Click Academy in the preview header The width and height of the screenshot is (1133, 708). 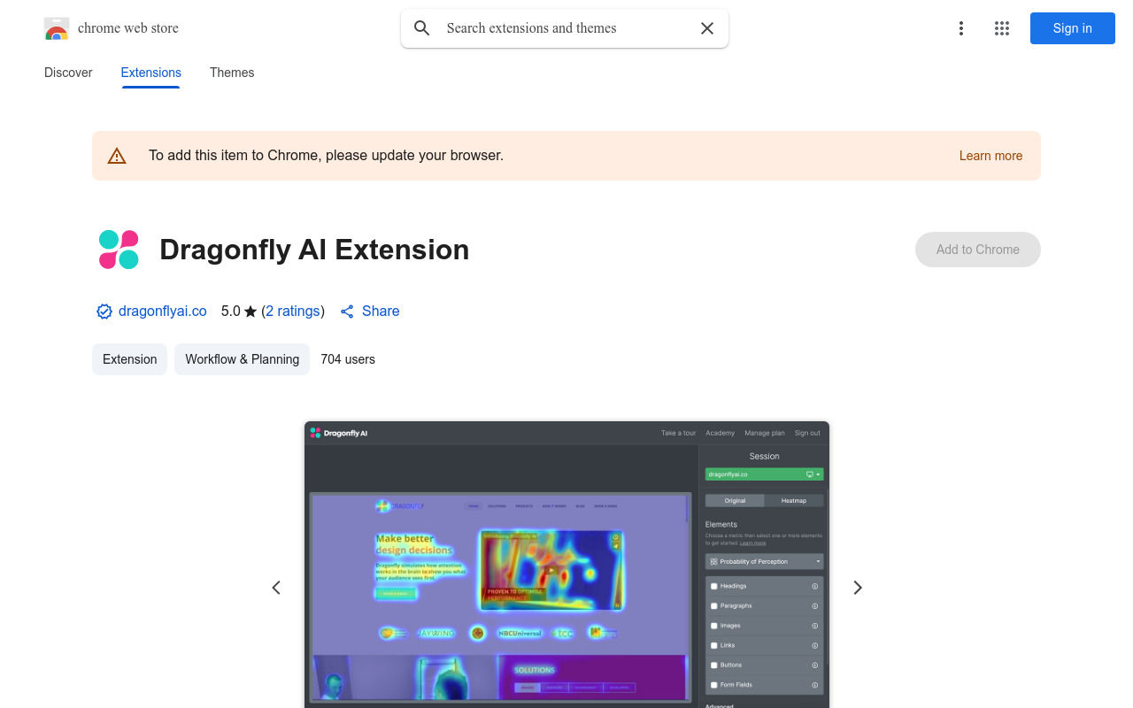[x=721, y=433]
